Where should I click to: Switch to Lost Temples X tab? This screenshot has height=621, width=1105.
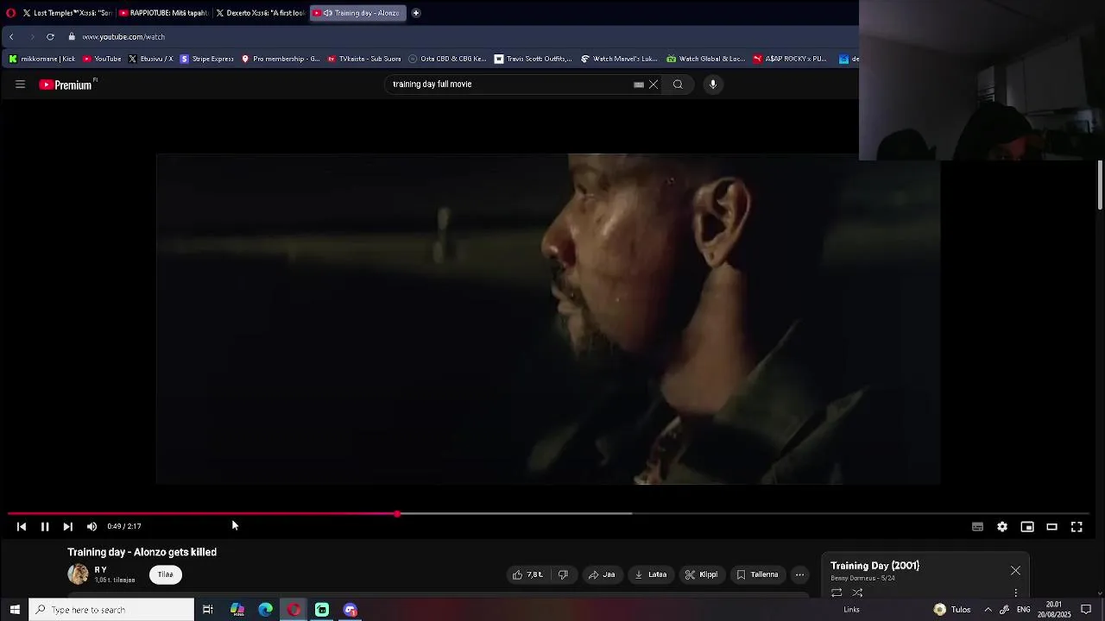click(66, 13)
